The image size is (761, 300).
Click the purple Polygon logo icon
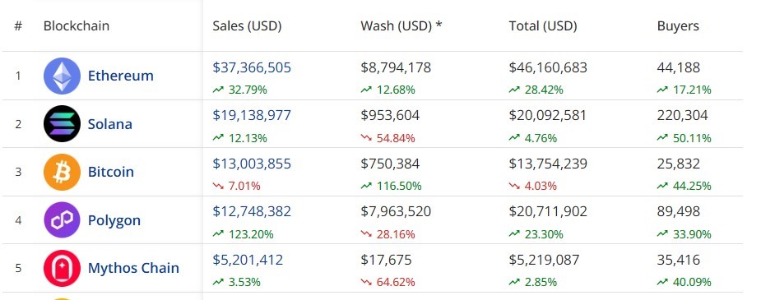(x=62, y=219)
